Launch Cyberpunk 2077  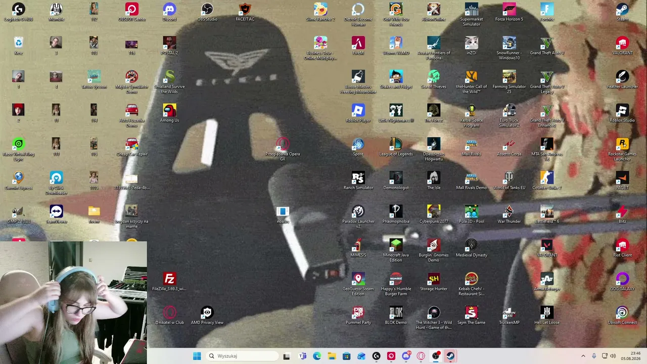[434, 215]
